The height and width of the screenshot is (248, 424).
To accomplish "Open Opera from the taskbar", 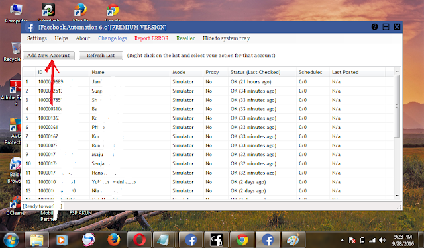I will coord(139,240).
